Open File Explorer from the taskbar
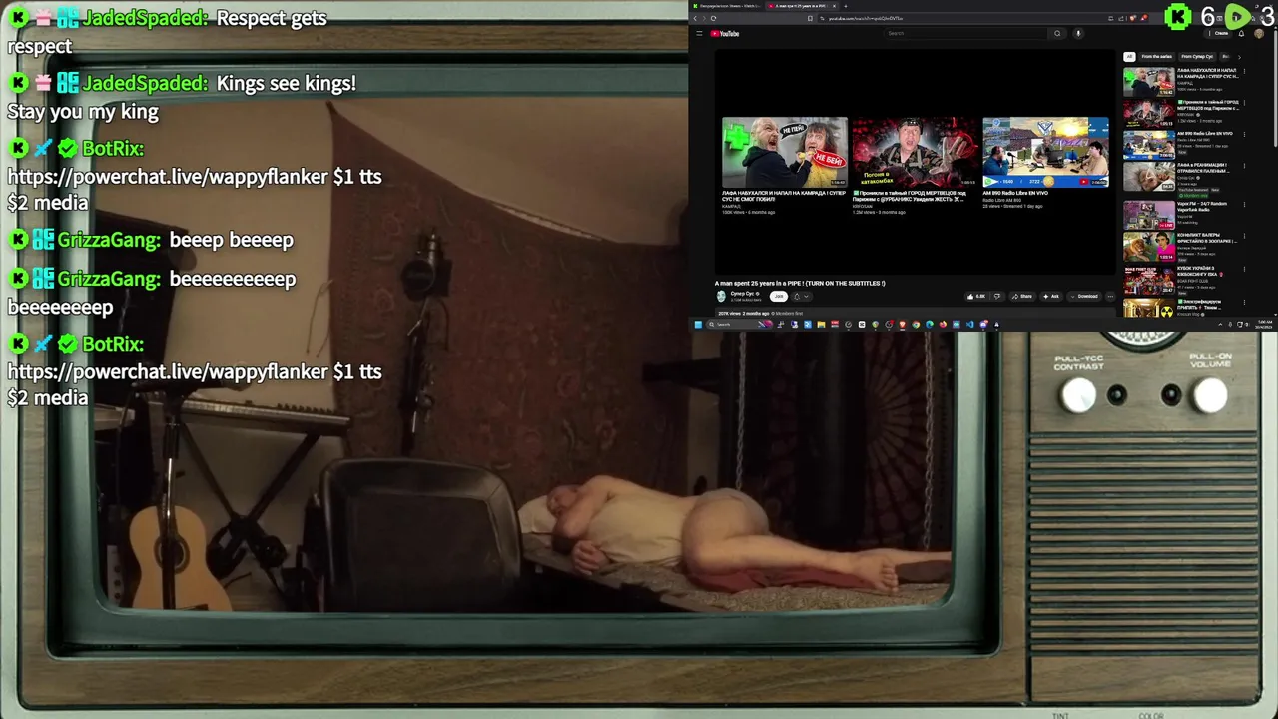The image size is (1278, 719). point(822,324)
